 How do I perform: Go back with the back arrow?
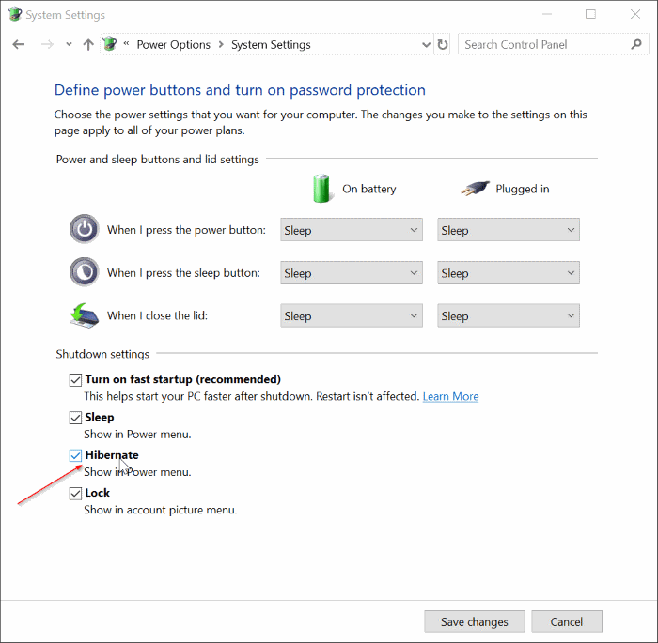coord(19,44)
